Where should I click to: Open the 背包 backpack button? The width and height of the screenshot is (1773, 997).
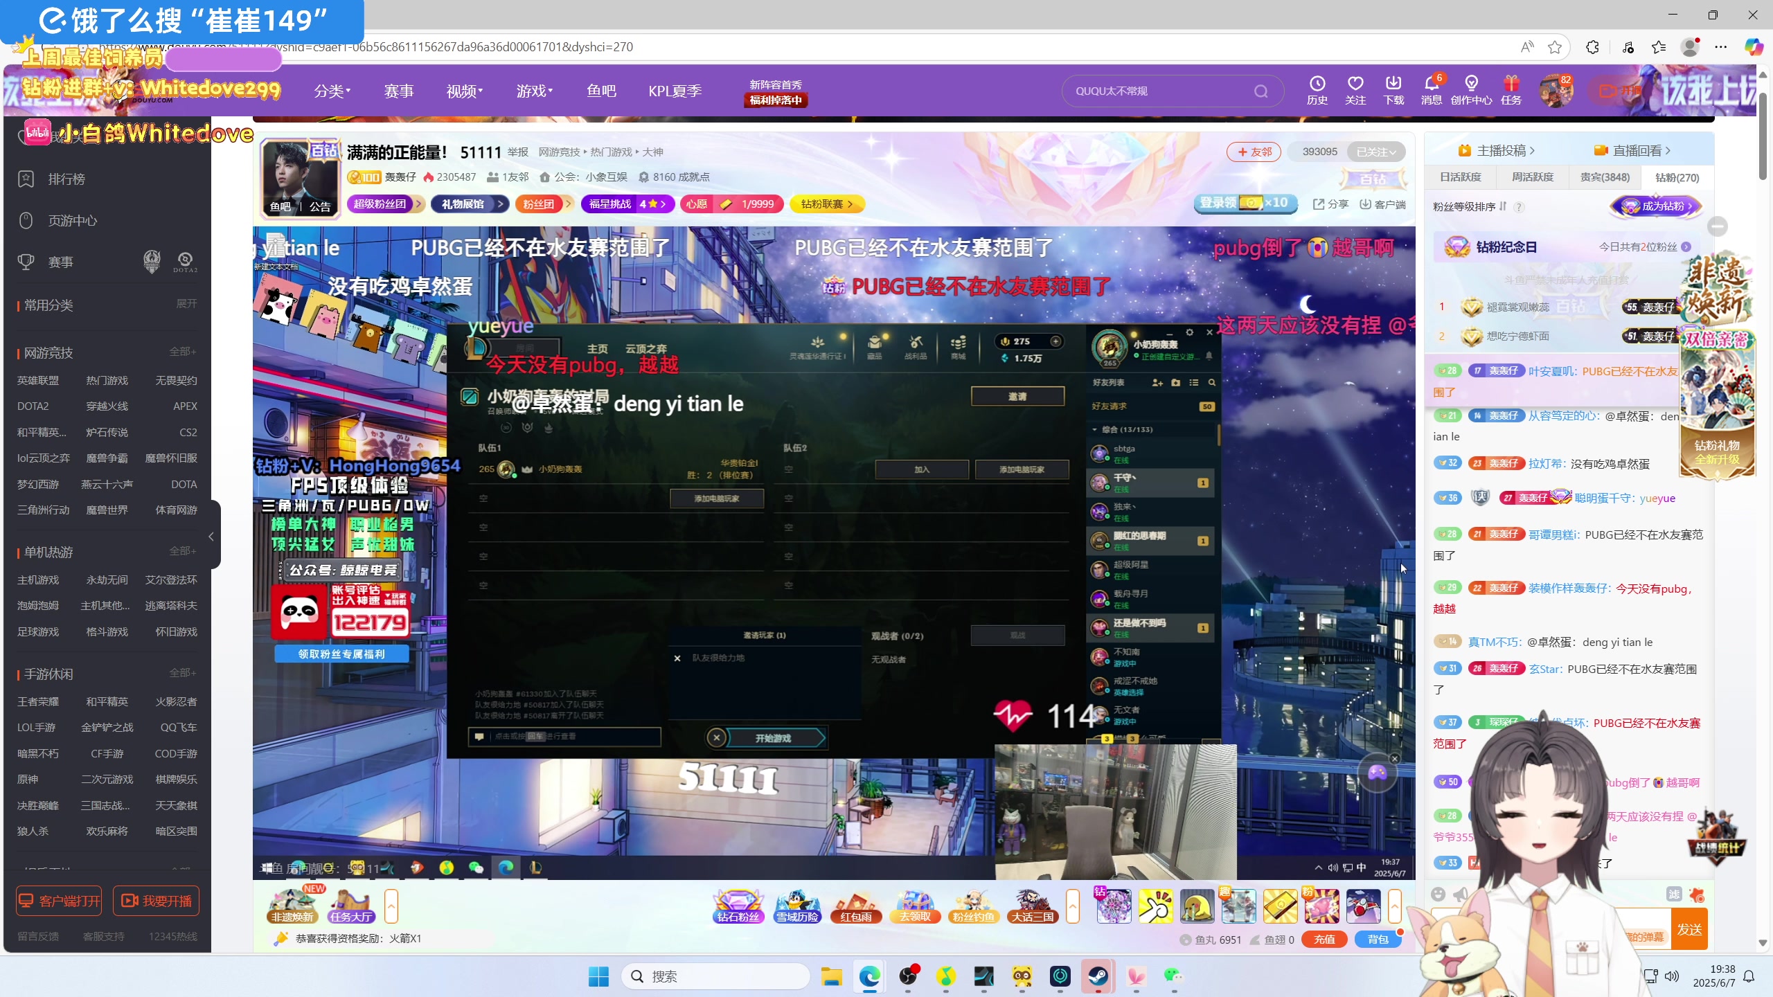click(1378, 940)
